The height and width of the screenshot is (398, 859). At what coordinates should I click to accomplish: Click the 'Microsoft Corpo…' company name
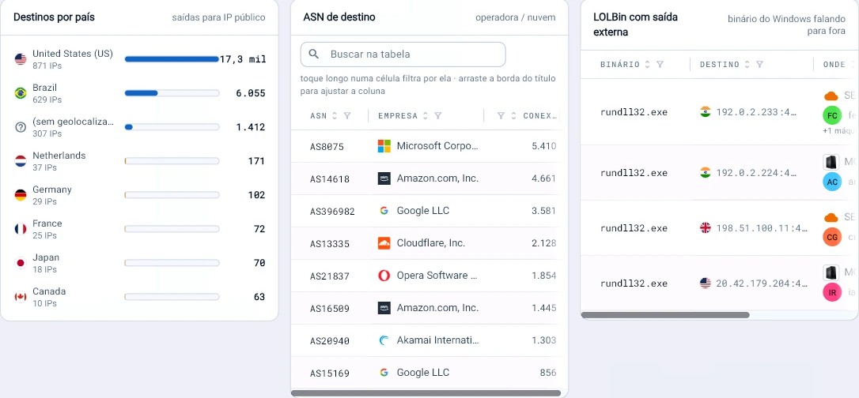point(437,146)
